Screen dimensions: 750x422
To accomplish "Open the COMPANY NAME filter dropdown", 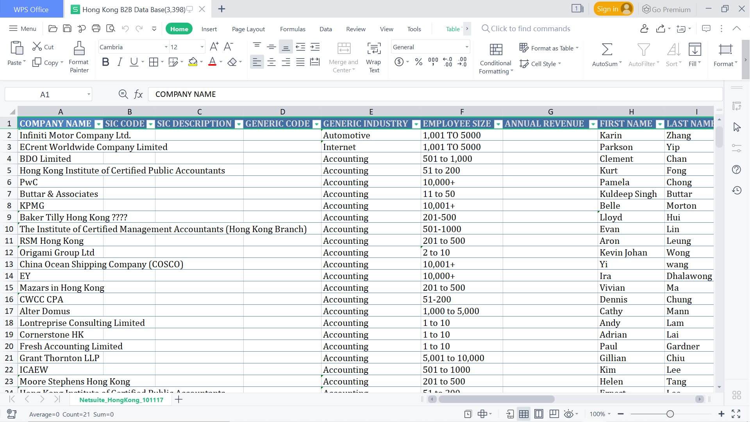I will 99,124.
